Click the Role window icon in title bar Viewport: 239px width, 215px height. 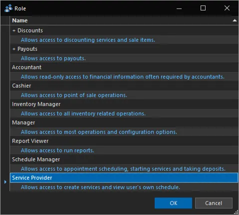(x=8, y=8)
